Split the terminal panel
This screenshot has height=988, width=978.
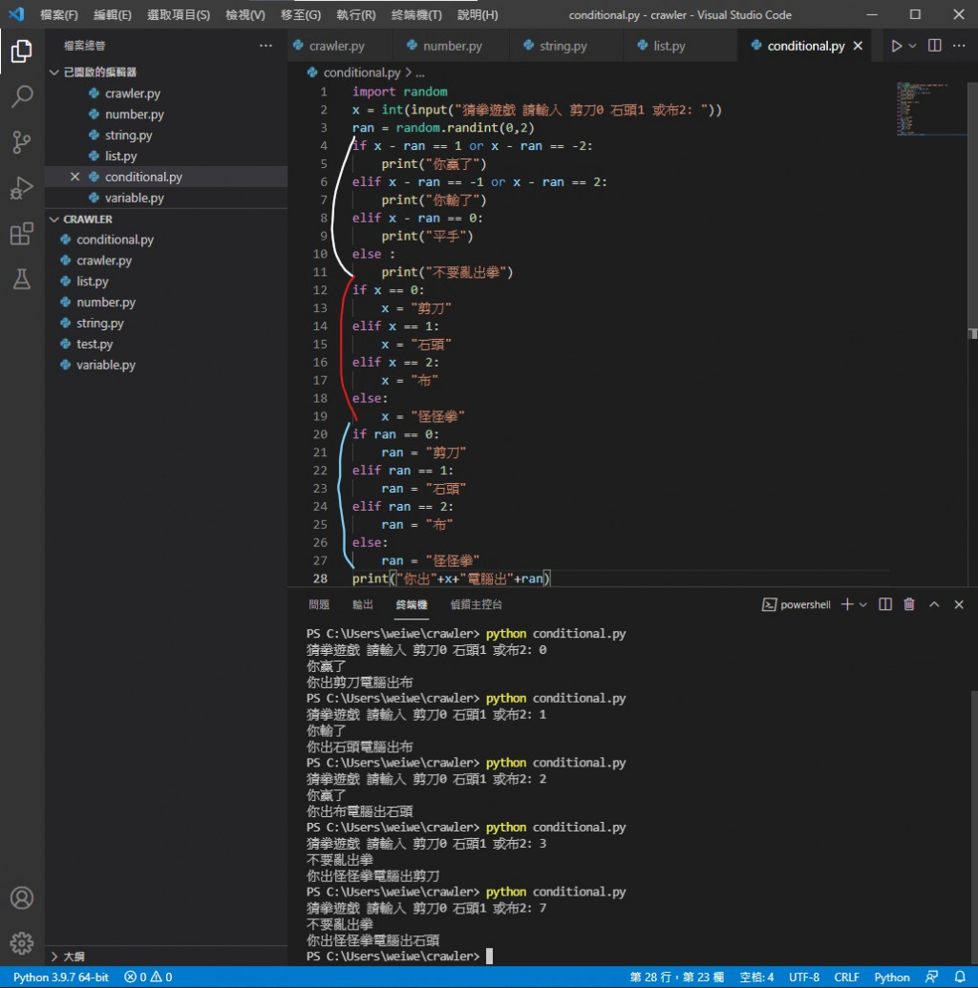click(x=885, y=604)
